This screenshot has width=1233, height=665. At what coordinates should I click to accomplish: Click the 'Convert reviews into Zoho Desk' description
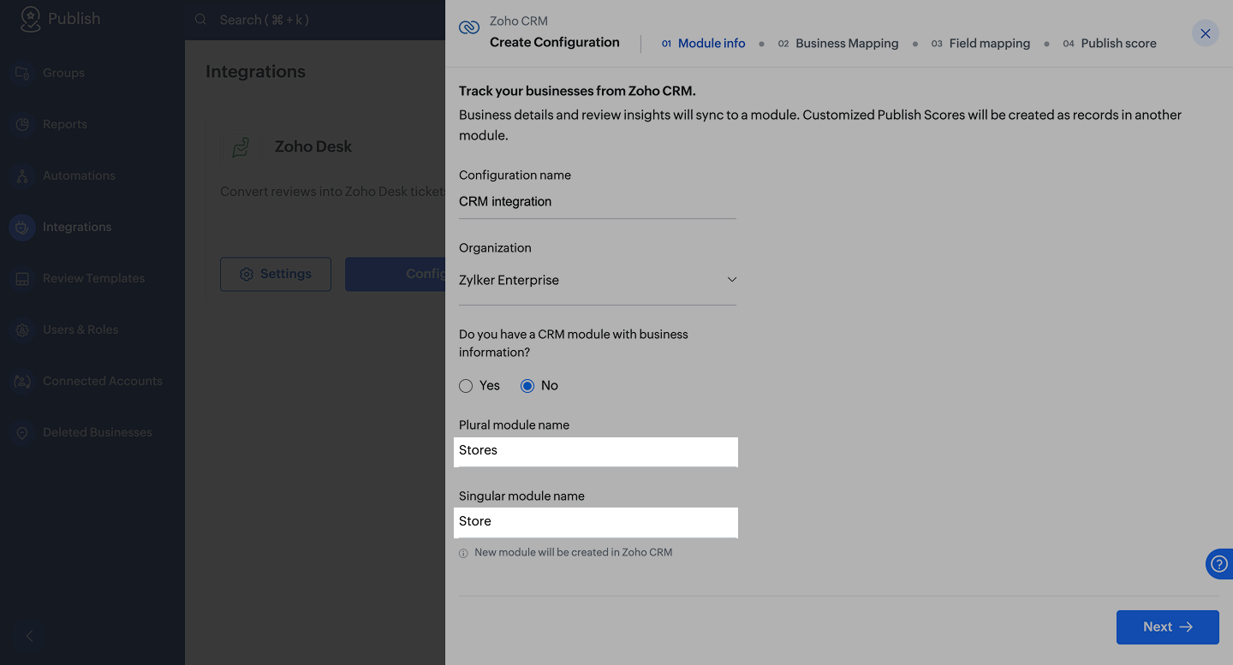tap(332, 192)
